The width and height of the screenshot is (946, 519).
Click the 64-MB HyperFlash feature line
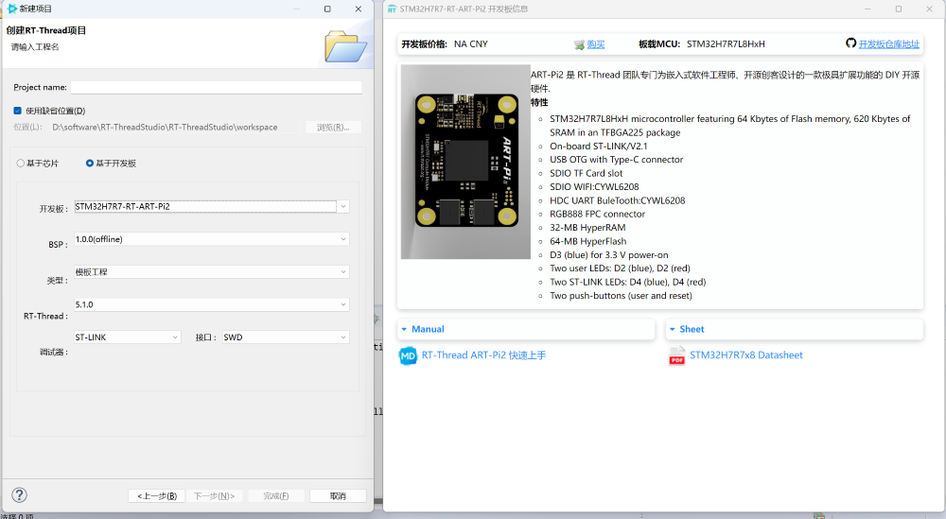pyautogui.click(x=588, y=241)
